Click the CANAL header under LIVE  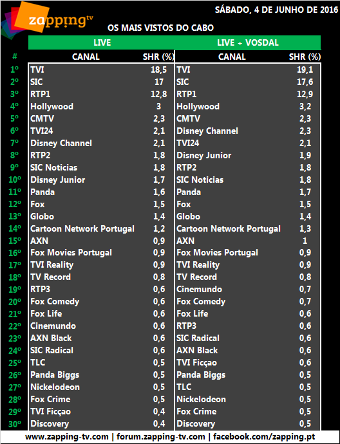point(86,57)
